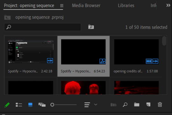Screen dimensions: 172x115
Task: Open Create New Search Bin from Query icon
Action: [91, 27]
